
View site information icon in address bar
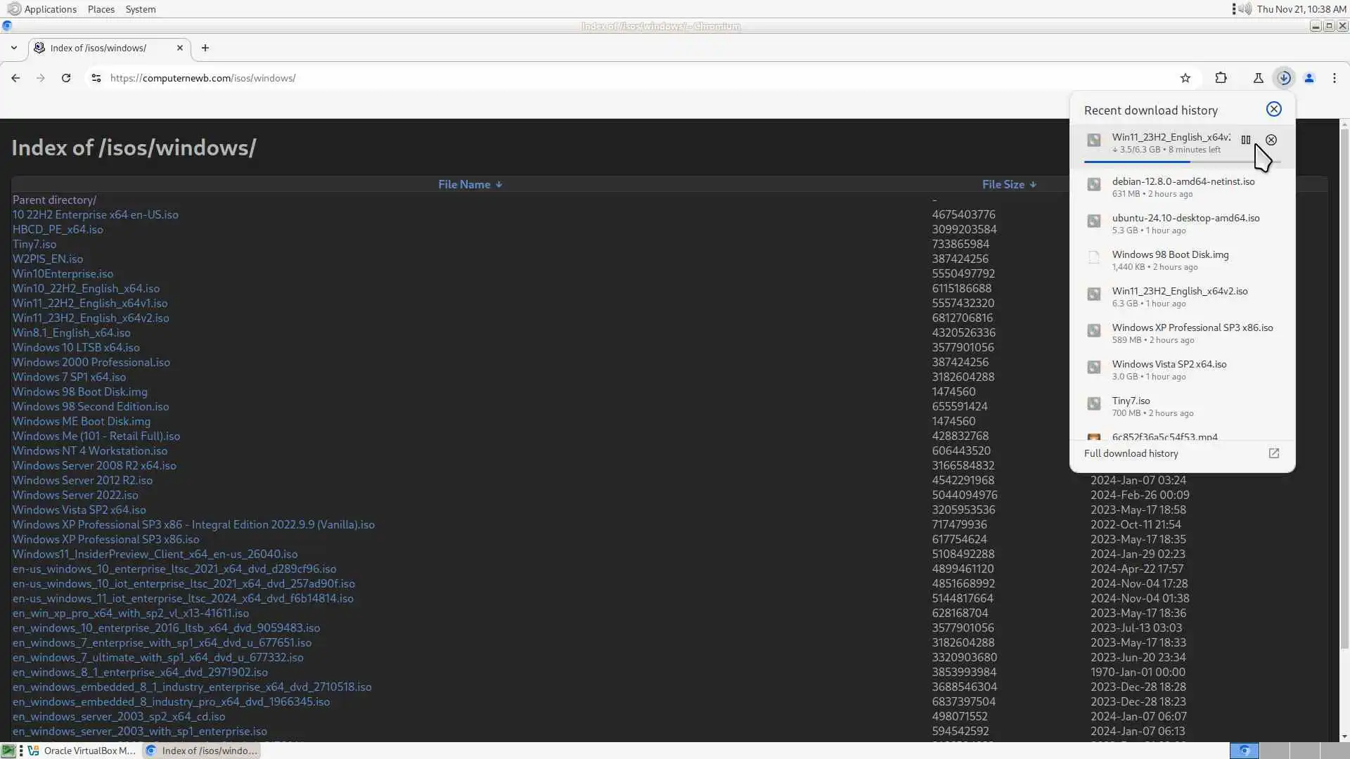click(96, 78)
